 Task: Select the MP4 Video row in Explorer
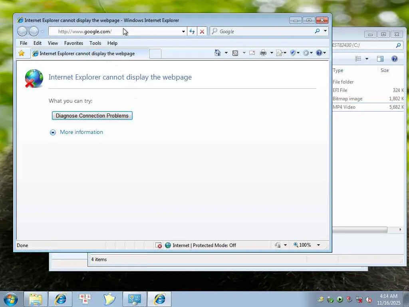coord(368,107)
